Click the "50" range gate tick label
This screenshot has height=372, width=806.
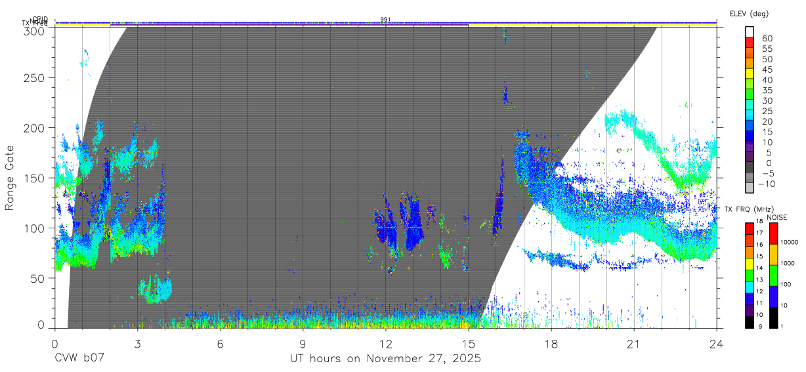click(37, 278)
